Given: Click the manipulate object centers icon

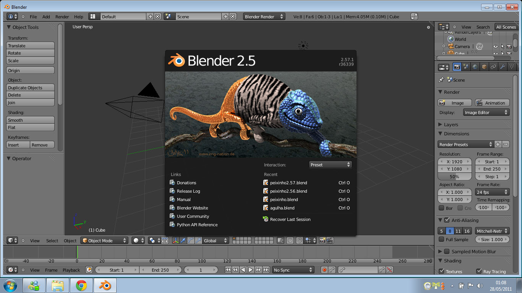Looking at the screenshot, I should tap(165, 241).
